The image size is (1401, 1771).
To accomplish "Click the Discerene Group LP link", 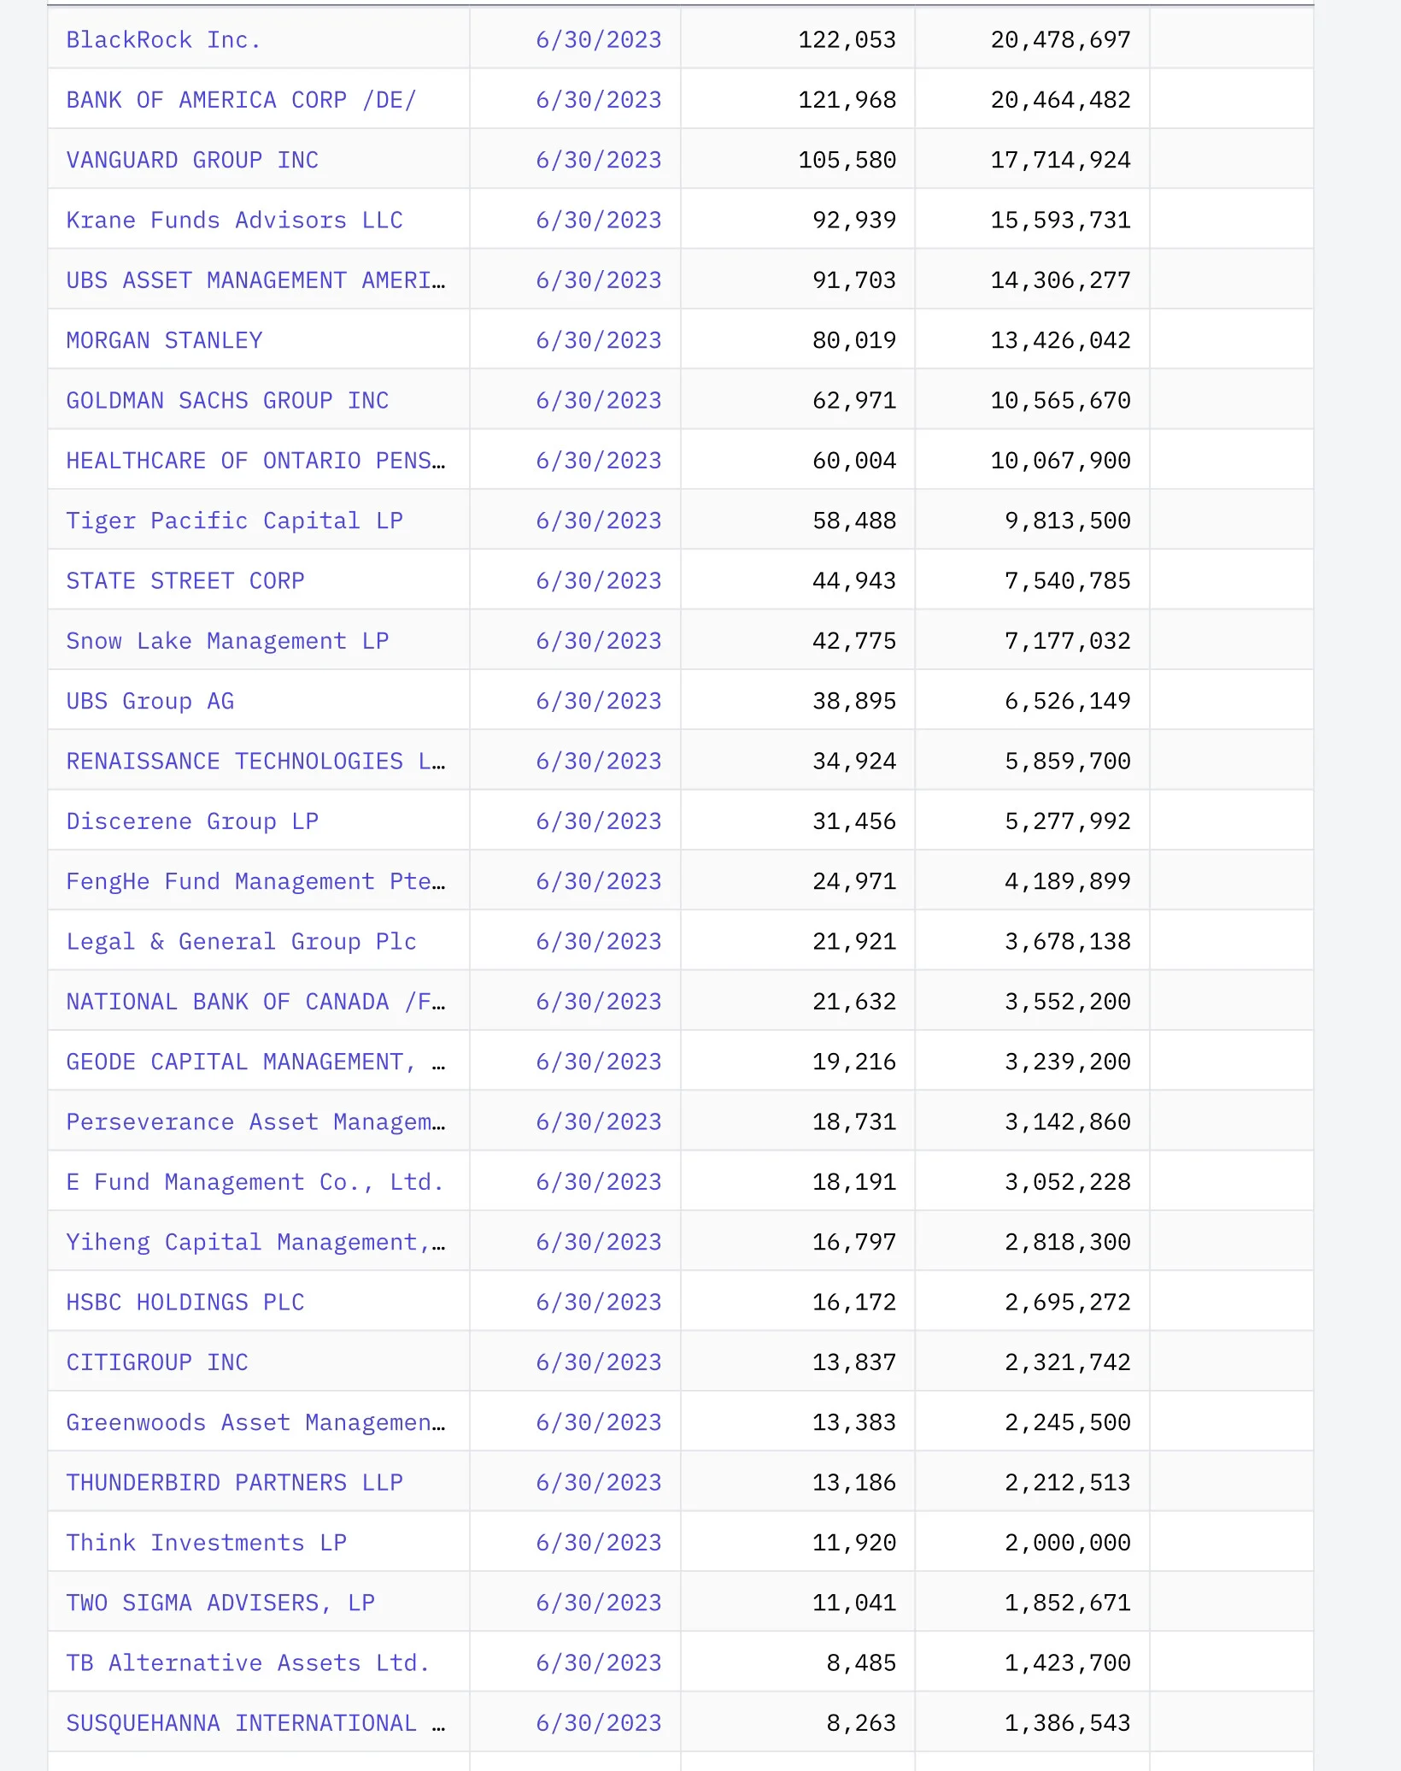I will [192, 821].
